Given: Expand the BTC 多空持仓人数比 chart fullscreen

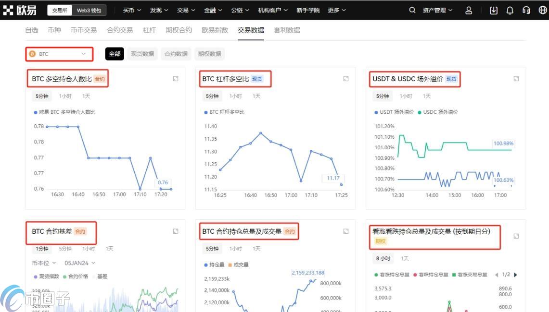Looking at the screenshot, I should pos(176,79).
